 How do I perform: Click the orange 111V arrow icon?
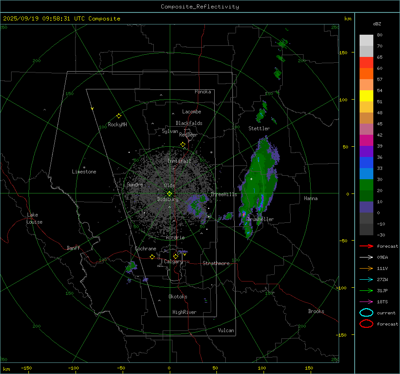pos(366,268)
